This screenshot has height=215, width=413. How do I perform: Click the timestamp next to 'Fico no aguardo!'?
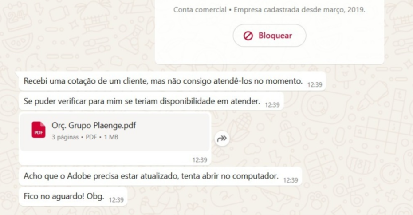click(x=116, y=200)
